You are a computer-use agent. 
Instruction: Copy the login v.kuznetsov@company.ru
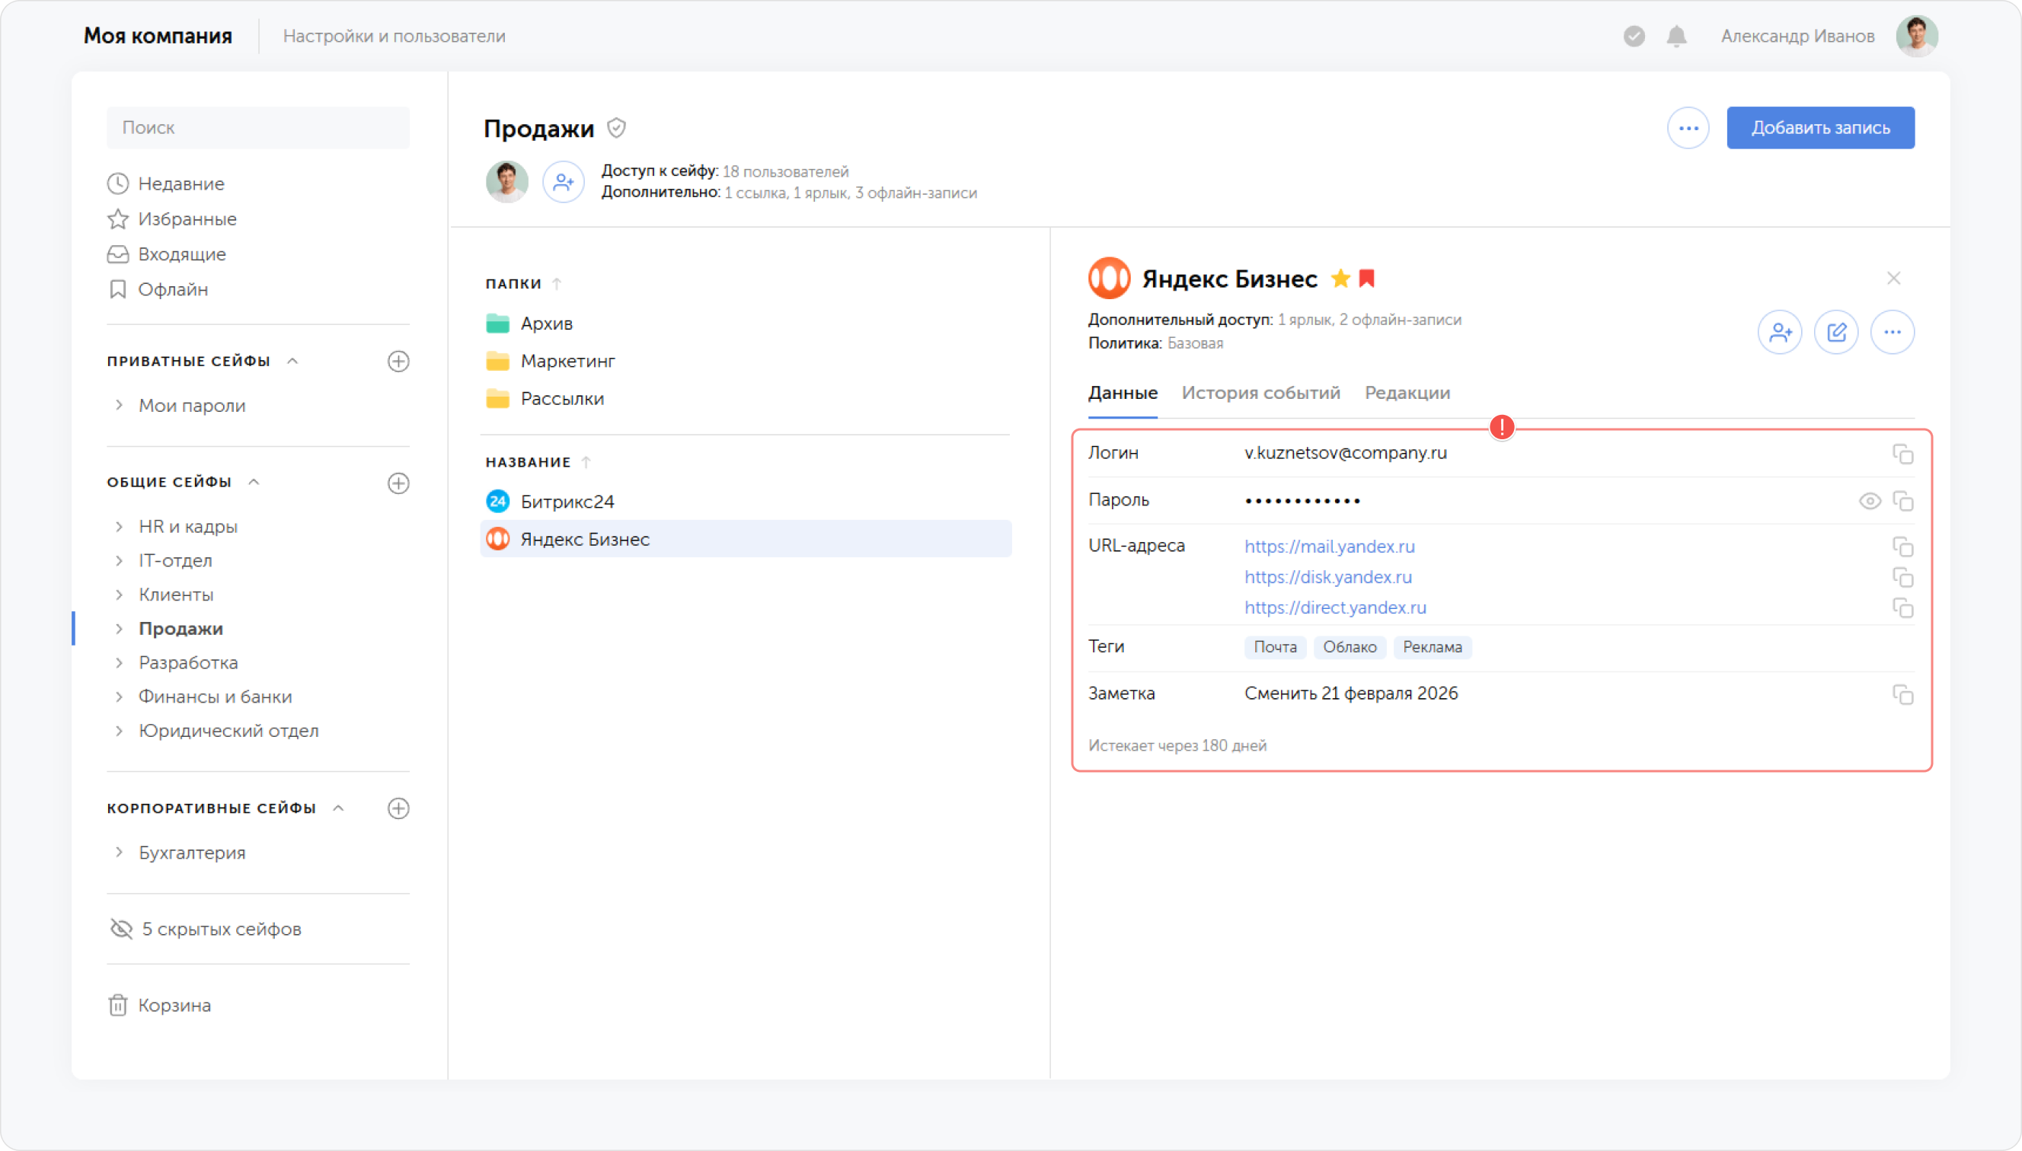[x=1902, y=454]
